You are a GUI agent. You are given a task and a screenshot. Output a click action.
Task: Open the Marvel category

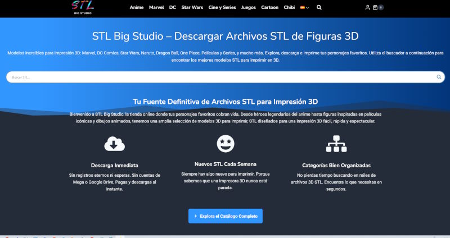click(x=156, y=7)
